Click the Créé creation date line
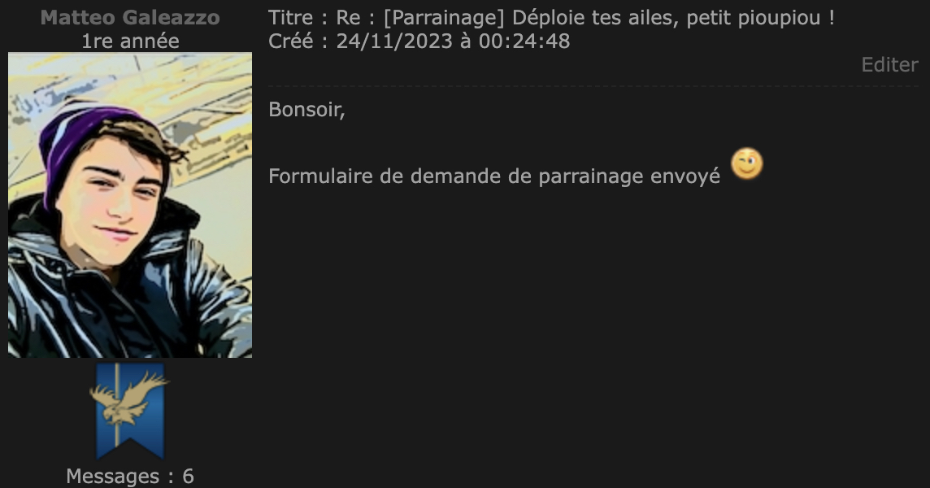930x488 pixels. 419,41
